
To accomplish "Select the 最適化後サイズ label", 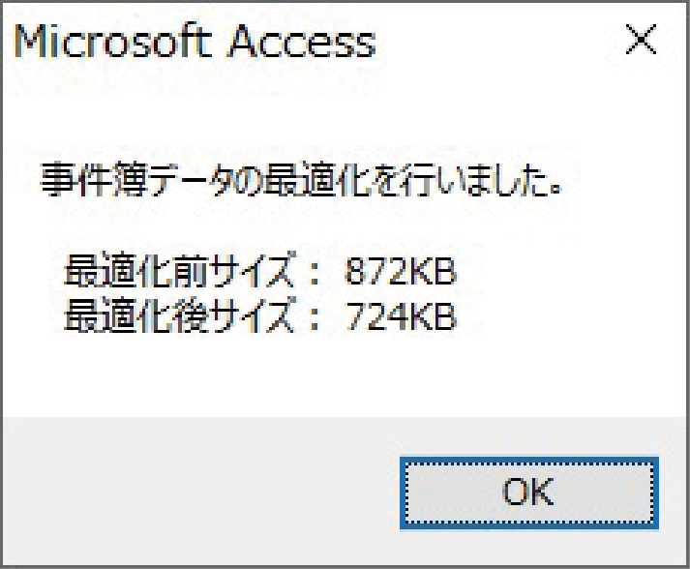I will click(x=177, y=316).
